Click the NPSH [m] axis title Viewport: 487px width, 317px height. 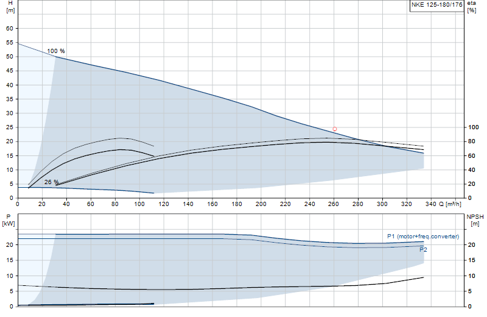pyautogui.click(x=475, y=220)
